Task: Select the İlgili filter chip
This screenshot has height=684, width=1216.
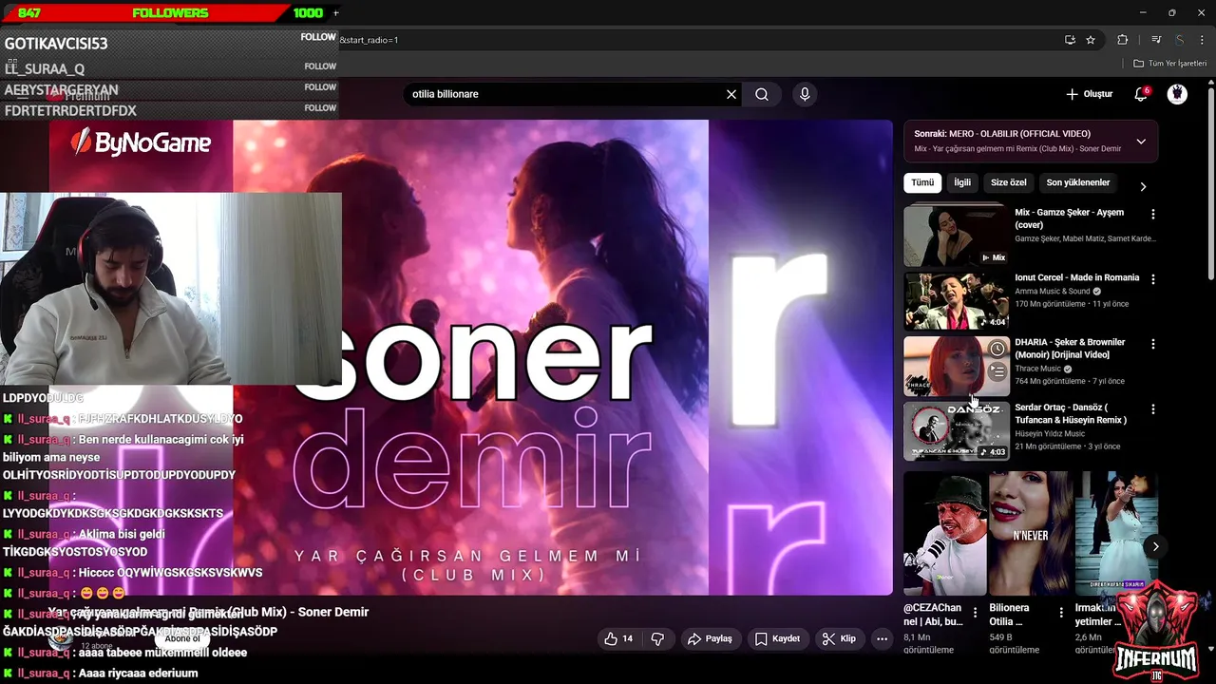Action: 962,182
